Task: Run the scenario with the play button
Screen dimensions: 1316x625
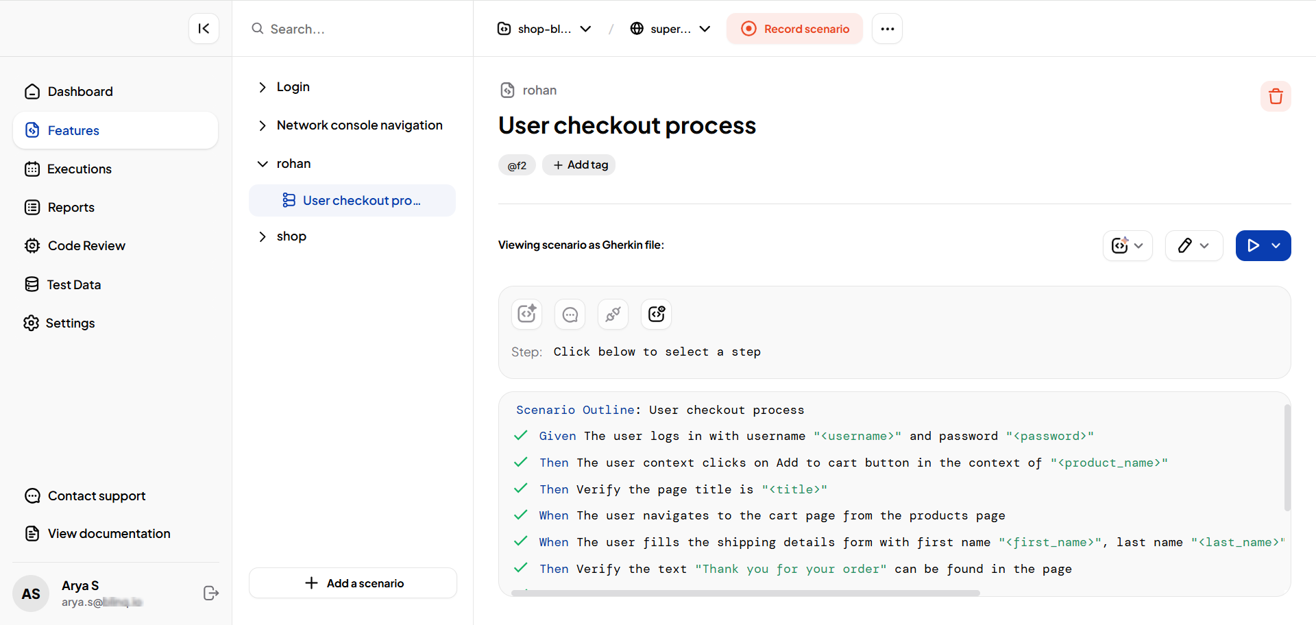Action: click(x=1253, y=245)
